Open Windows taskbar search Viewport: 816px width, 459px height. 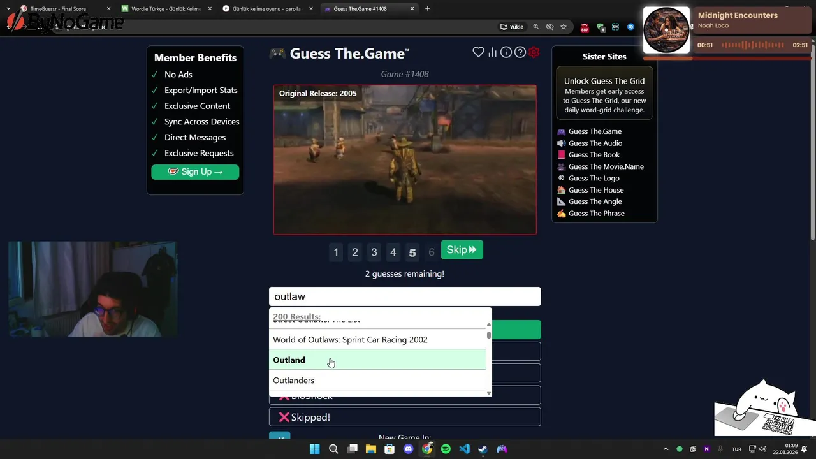333,449
